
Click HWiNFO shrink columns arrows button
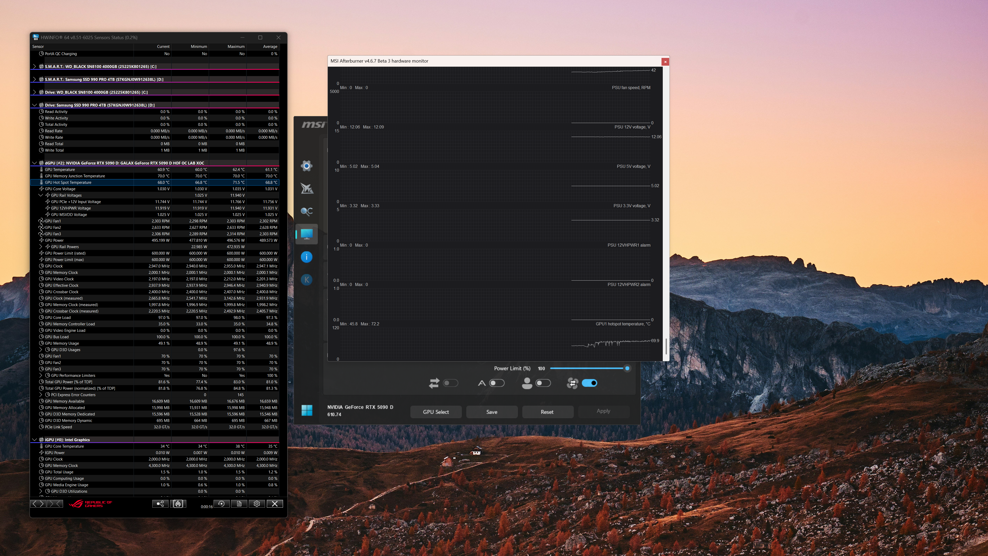55,504
